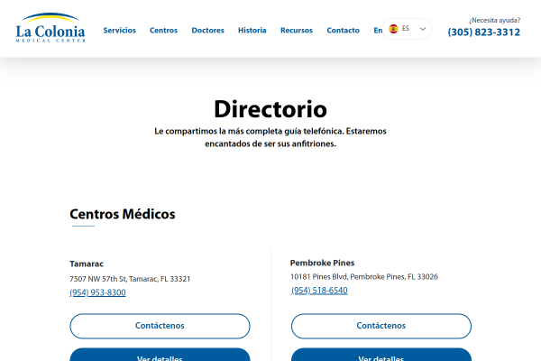Click the La Colonia Medical Center logo
The image size is (541, 361).
[50, 28]
